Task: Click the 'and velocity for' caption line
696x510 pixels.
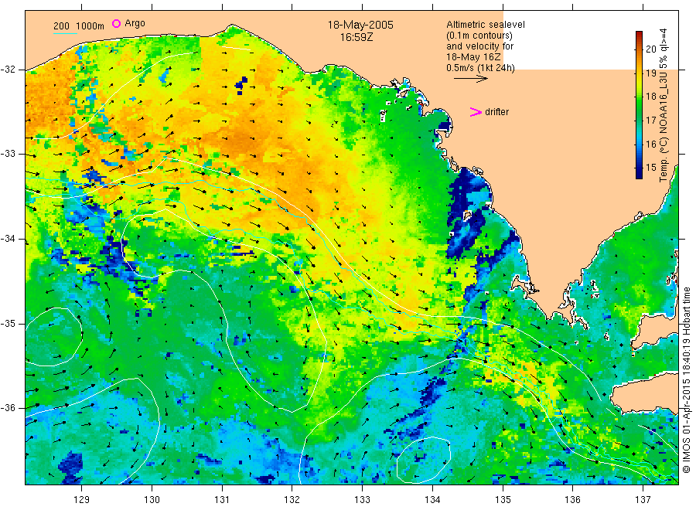Action: point(479,46)
